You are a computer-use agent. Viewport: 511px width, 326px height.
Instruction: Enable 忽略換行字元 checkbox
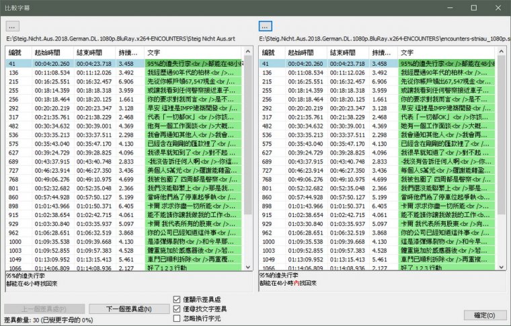177,318
